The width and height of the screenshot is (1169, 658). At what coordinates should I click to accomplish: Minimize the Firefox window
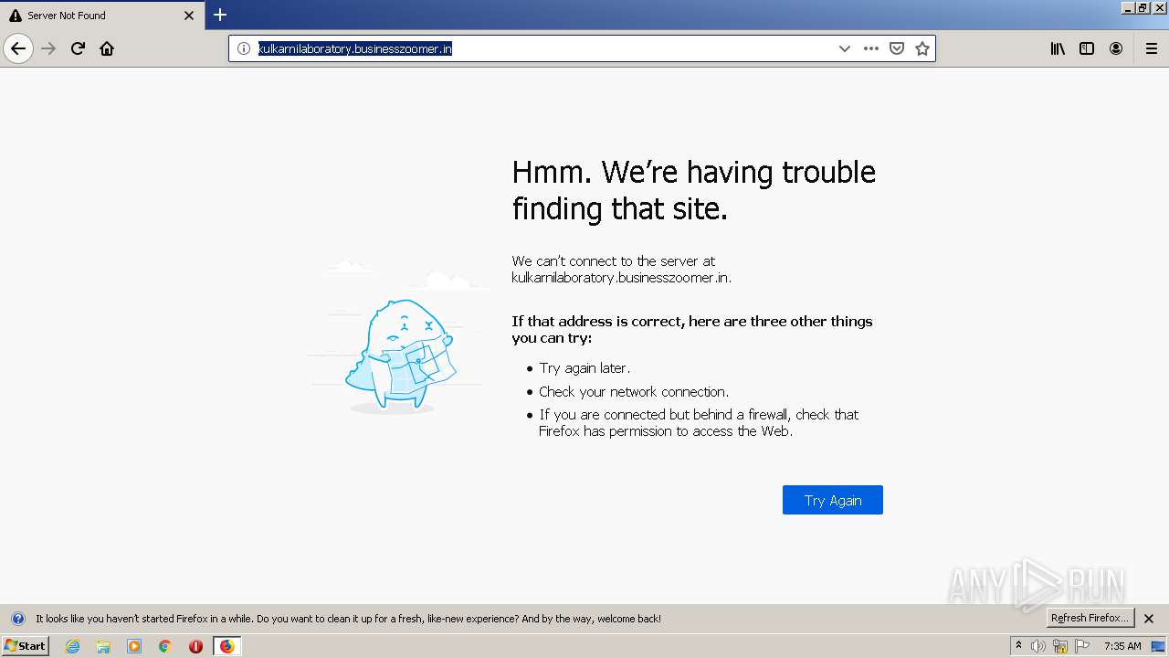tap(1129, 7)
